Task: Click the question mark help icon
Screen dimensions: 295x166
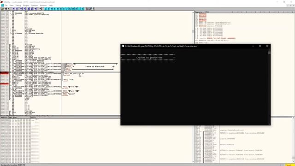Action: [x=93, y=9]
